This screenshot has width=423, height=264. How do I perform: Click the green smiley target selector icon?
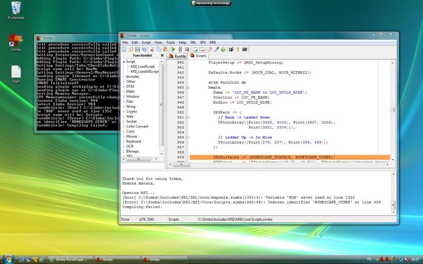(223, 49)
